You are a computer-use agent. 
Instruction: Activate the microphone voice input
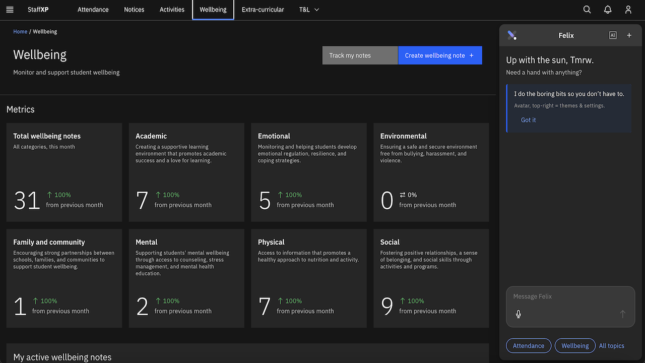(519, 314)
